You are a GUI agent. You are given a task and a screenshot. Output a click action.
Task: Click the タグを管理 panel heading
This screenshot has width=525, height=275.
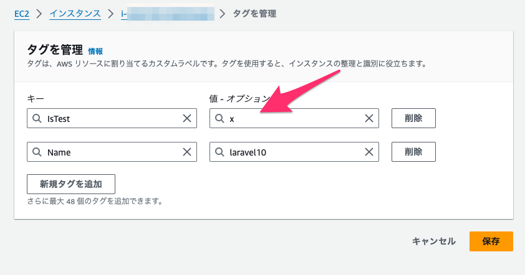pyautogui.click(x=55, y=50)
